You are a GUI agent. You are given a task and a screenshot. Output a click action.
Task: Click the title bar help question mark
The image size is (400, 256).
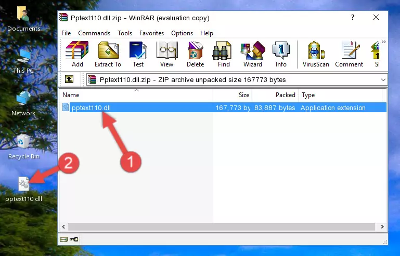click(353, 17)
